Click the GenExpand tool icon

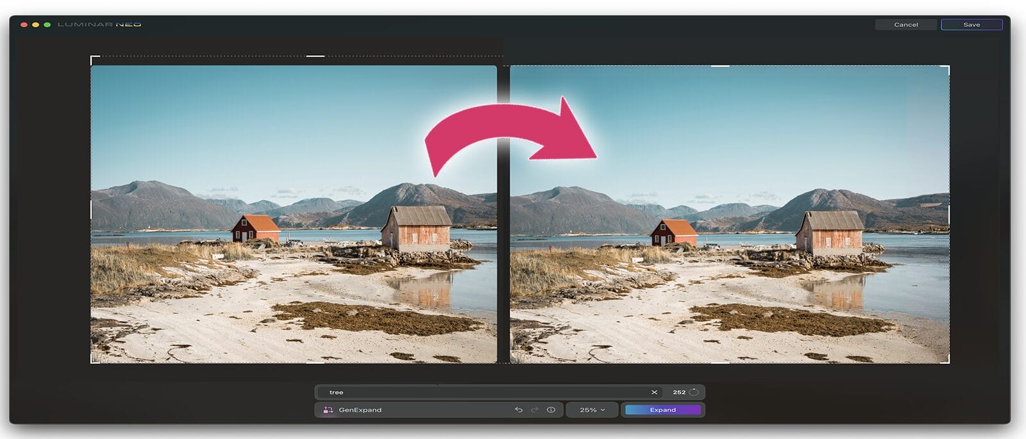[x=328, y=410]
